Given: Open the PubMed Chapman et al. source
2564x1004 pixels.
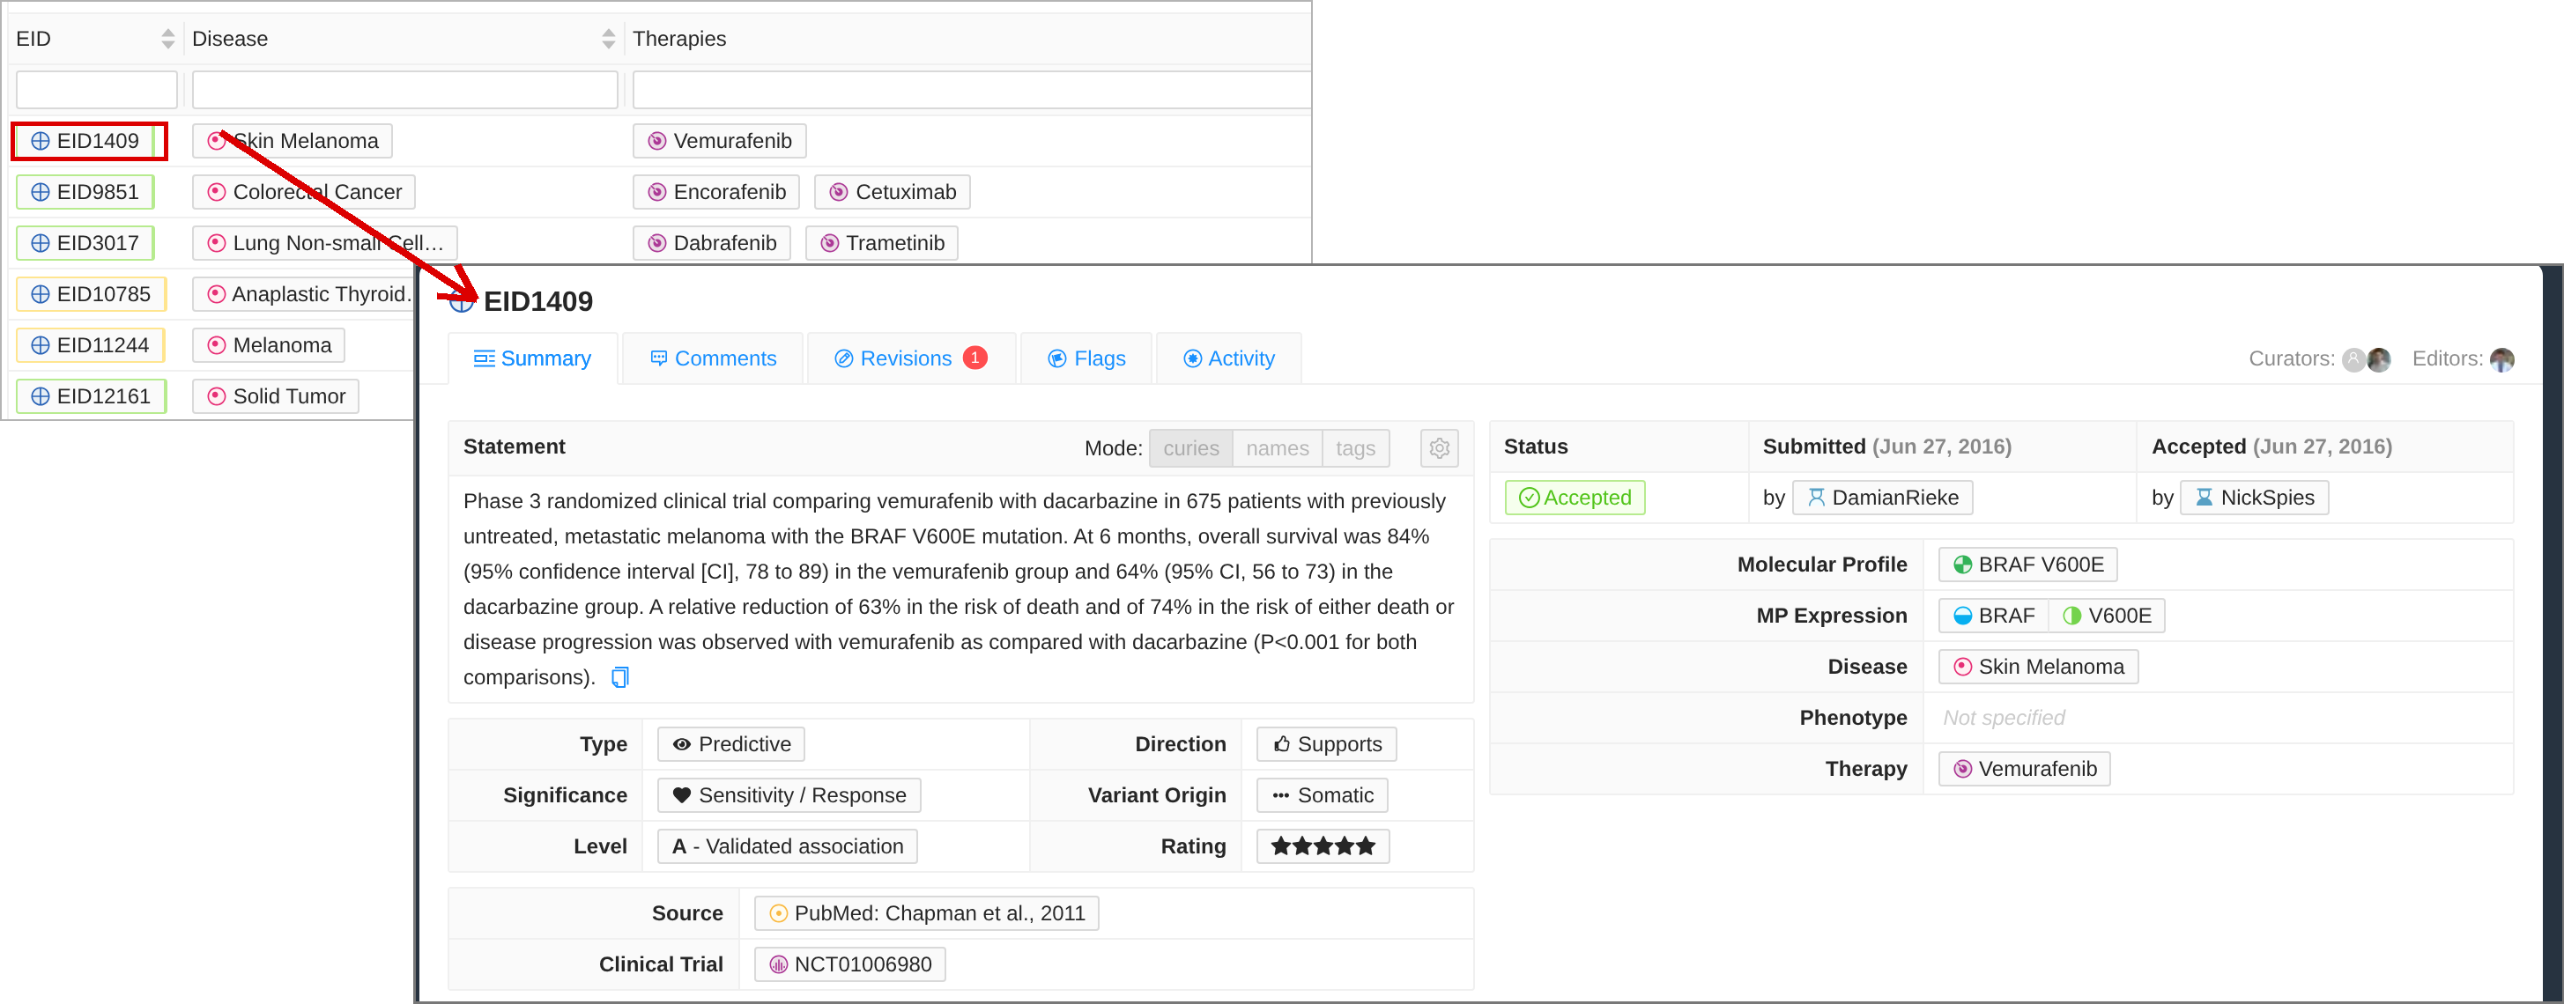Looking at the screenshot, I should [927, 913].
